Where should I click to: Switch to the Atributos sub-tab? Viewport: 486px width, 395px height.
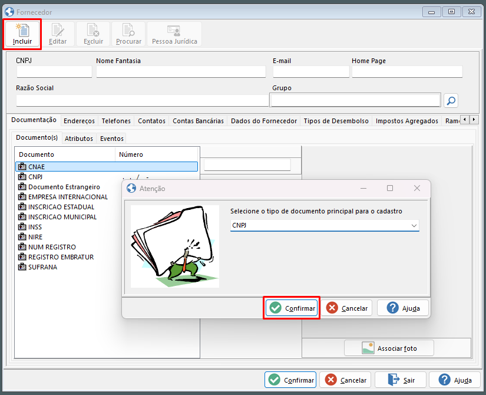tap(79, 139)
